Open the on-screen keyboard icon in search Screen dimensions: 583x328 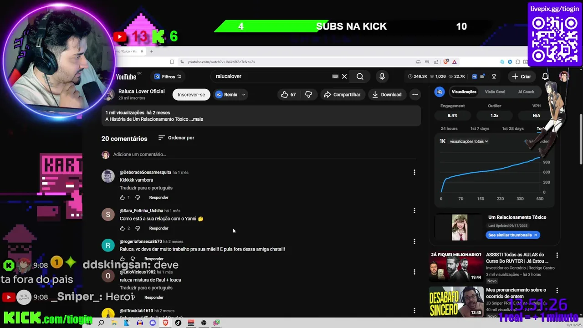click(x=335, y=77)
